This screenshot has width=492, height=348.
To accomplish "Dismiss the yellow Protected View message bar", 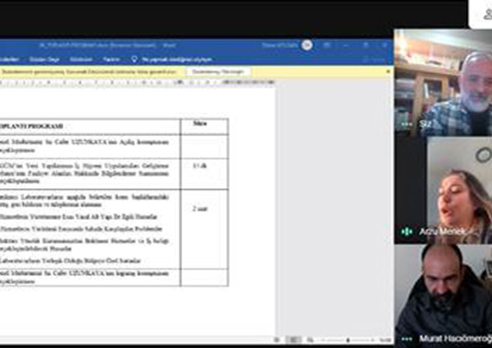I will pos(388,71).
